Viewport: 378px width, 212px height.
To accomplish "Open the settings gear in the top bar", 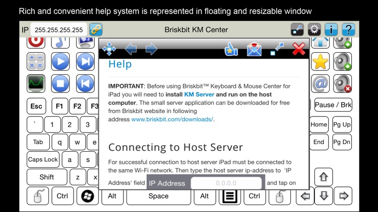I will 314,30.
